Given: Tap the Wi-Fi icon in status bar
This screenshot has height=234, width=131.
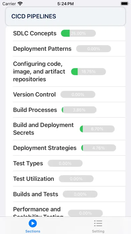Looking at the screenshot, I should (20, 4).
